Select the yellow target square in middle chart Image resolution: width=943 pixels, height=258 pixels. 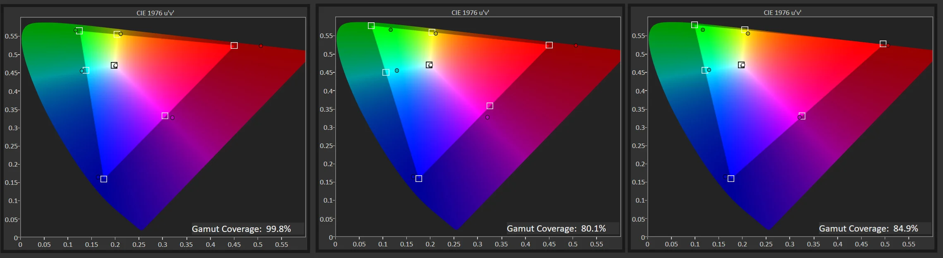[x=432, y=32]
